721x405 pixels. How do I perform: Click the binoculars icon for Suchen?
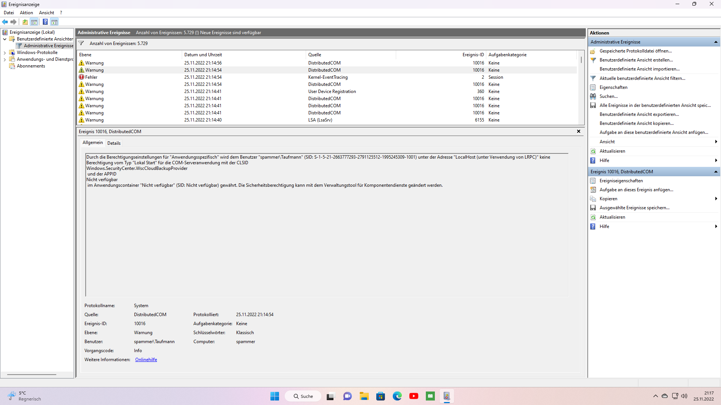(593, 96)
